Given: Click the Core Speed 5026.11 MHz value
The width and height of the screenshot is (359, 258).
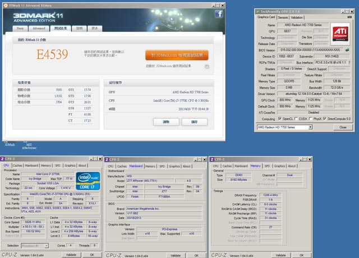Looking at the screenshot, I should 33,222.
